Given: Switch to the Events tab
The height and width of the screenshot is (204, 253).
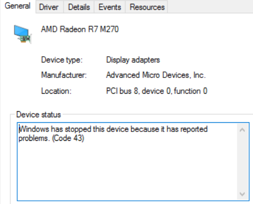Looking at the screenshot, I should click(110, 7).
